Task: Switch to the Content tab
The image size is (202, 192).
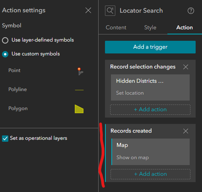Action: tap(116, 27)
